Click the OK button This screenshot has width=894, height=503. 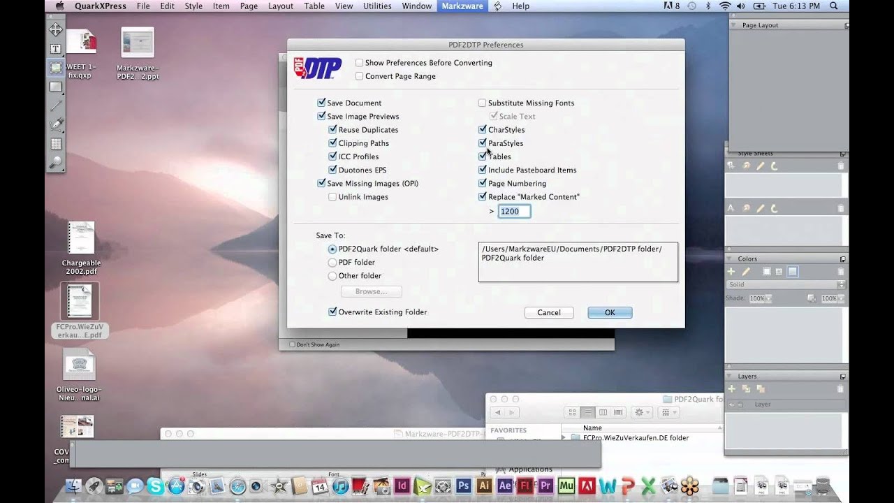point(610,312)
